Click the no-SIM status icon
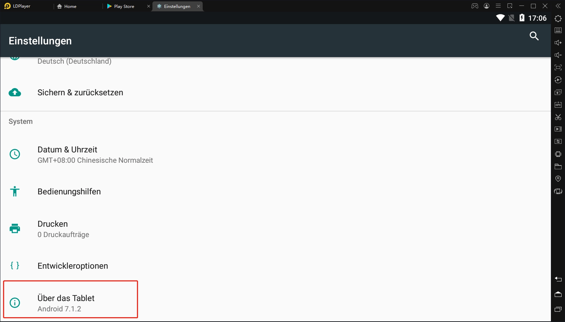Screen dimensions: 565x322 512,18
